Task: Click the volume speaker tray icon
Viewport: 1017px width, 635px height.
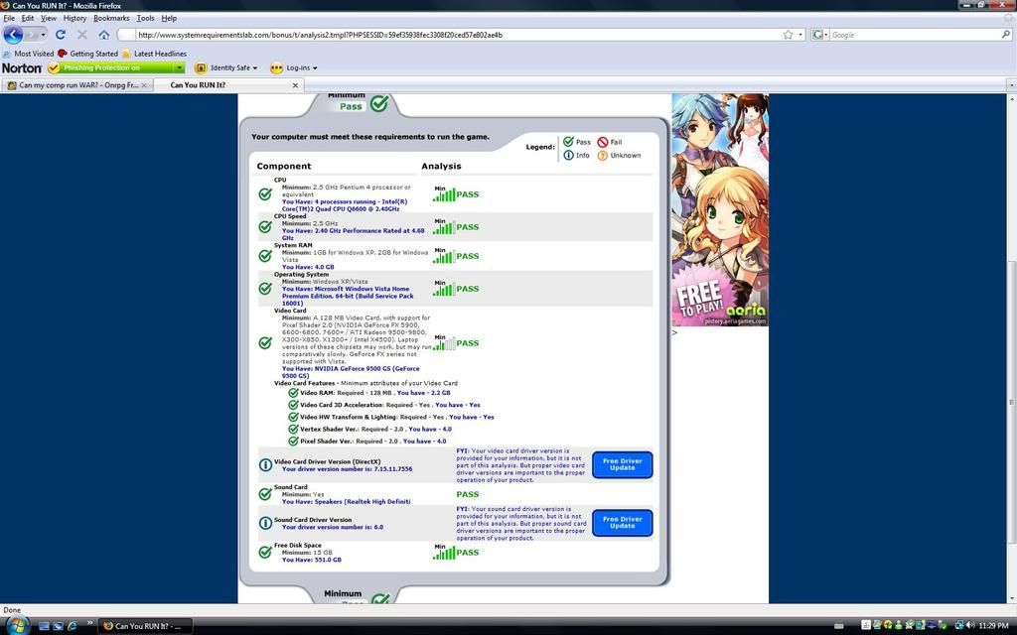Action: click(969, 626)
